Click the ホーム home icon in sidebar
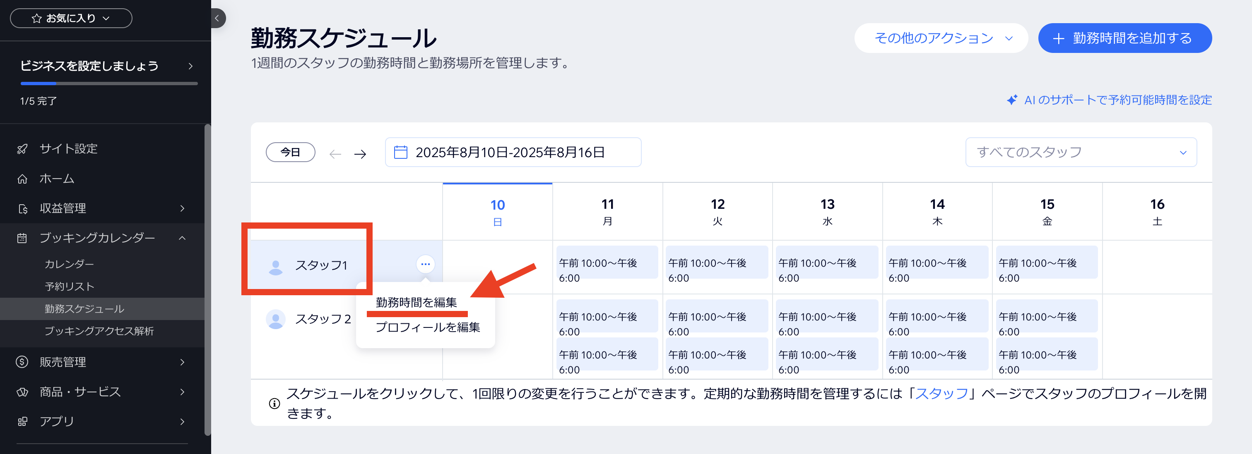Image resolution: width=1252 pixels, height=454 pixels. click(22, 179)
